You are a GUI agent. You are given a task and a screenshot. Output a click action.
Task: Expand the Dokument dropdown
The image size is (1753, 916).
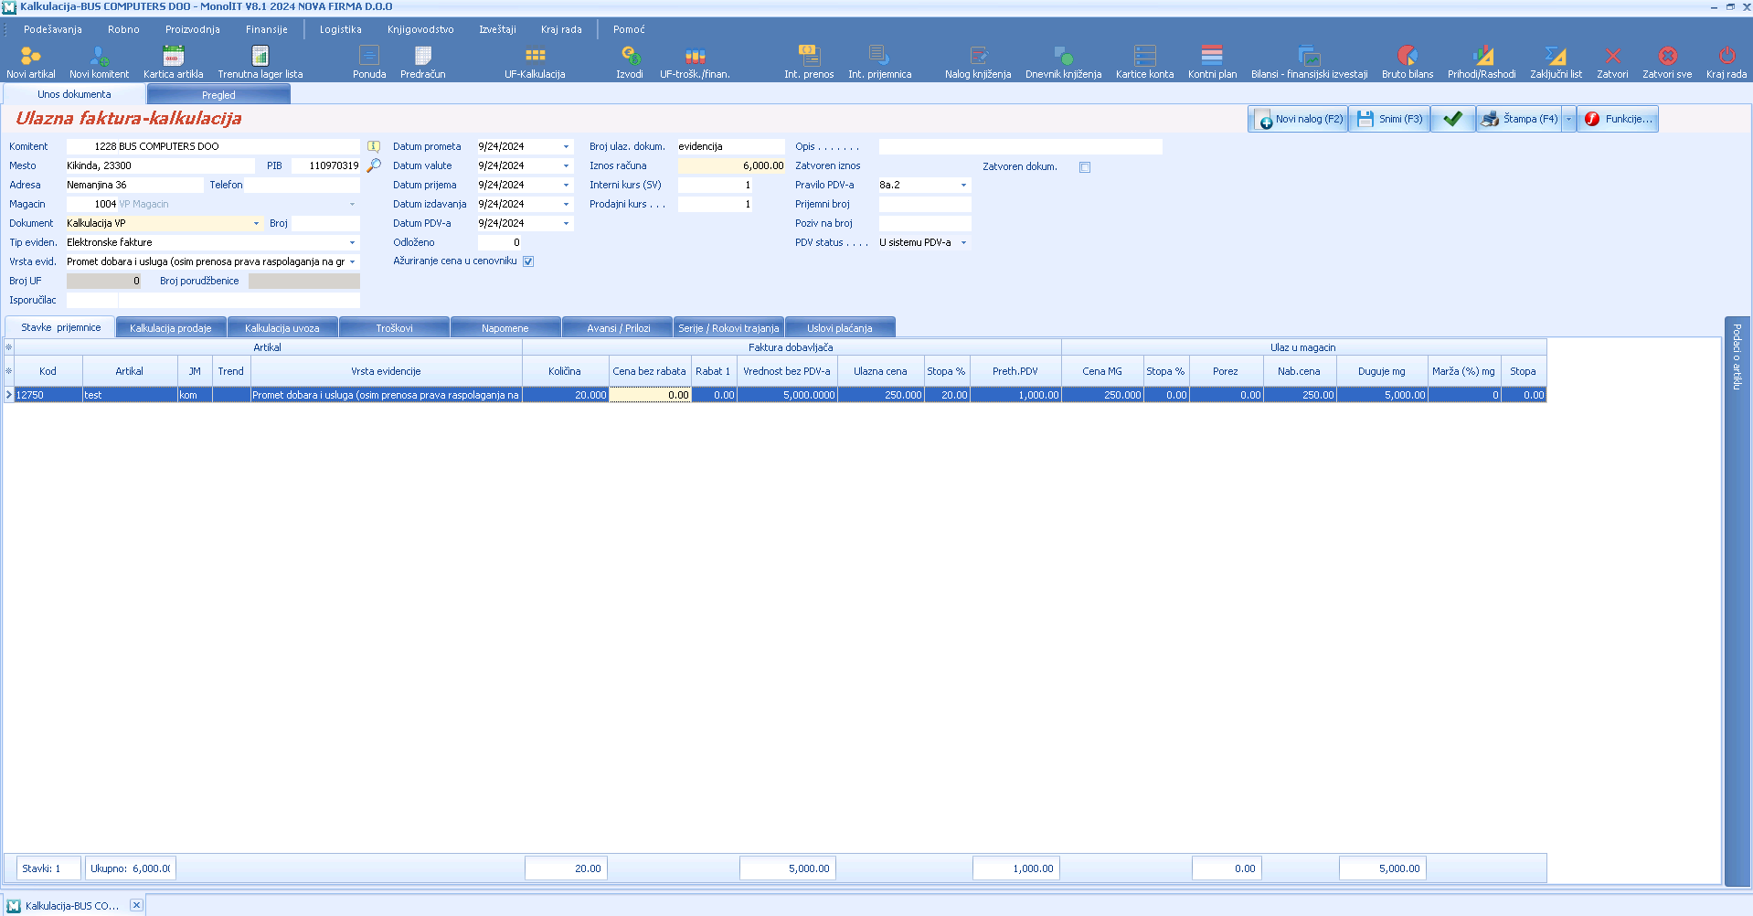[x=257, y=223]
